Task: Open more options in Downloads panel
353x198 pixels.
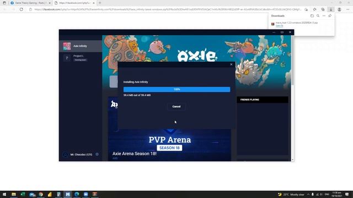Action: 324,16
